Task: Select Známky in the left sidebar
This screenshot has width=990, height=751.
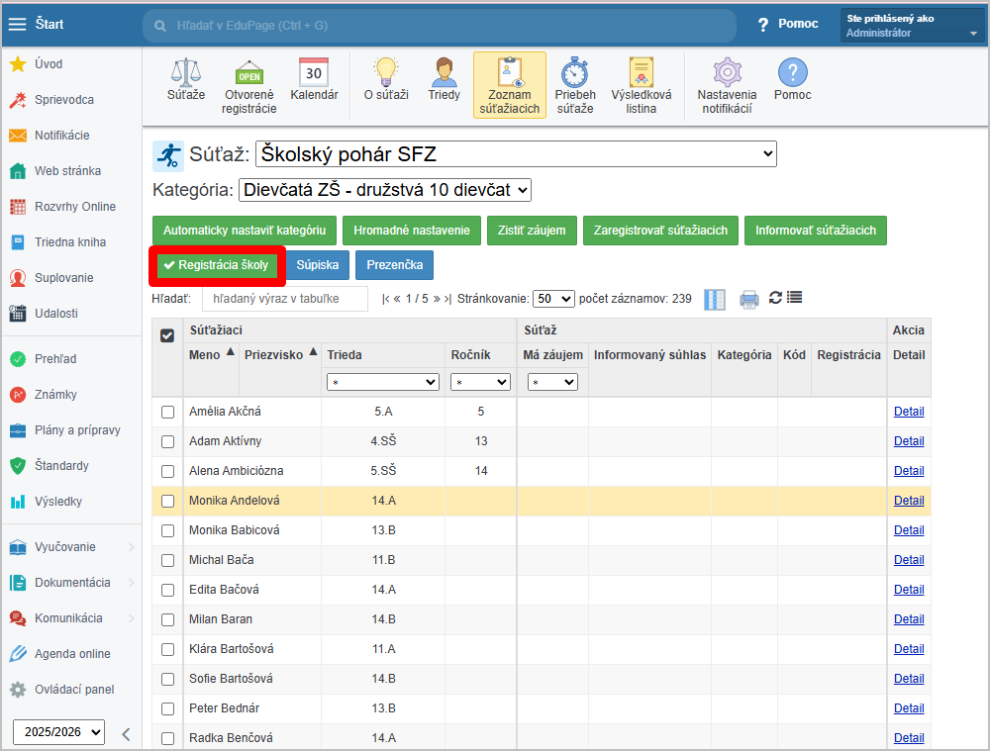Action: point(55,395)
